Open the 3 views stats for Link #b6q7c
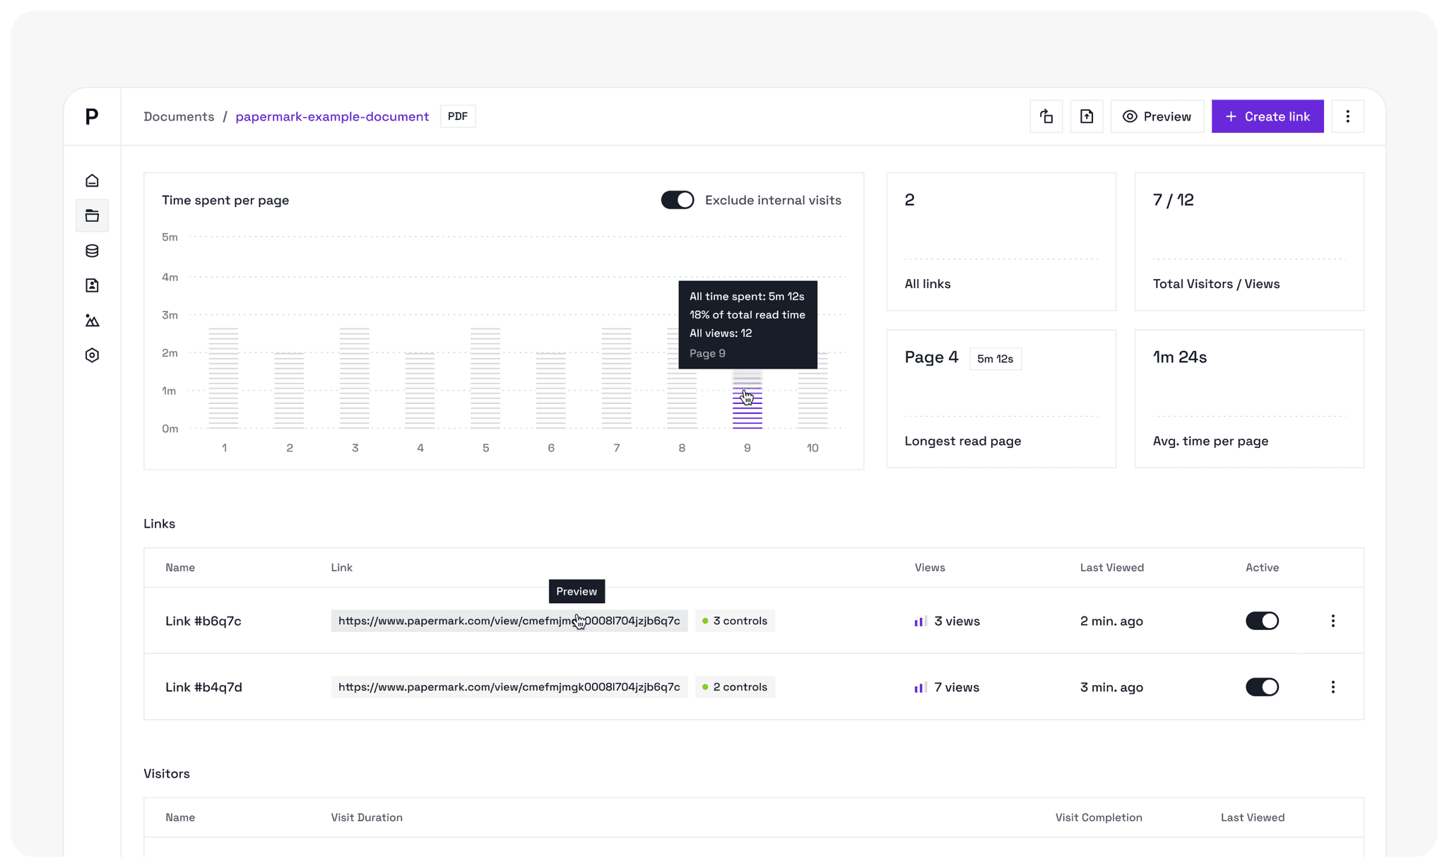This screenshot has height=868, width=1447. (947, 621)
